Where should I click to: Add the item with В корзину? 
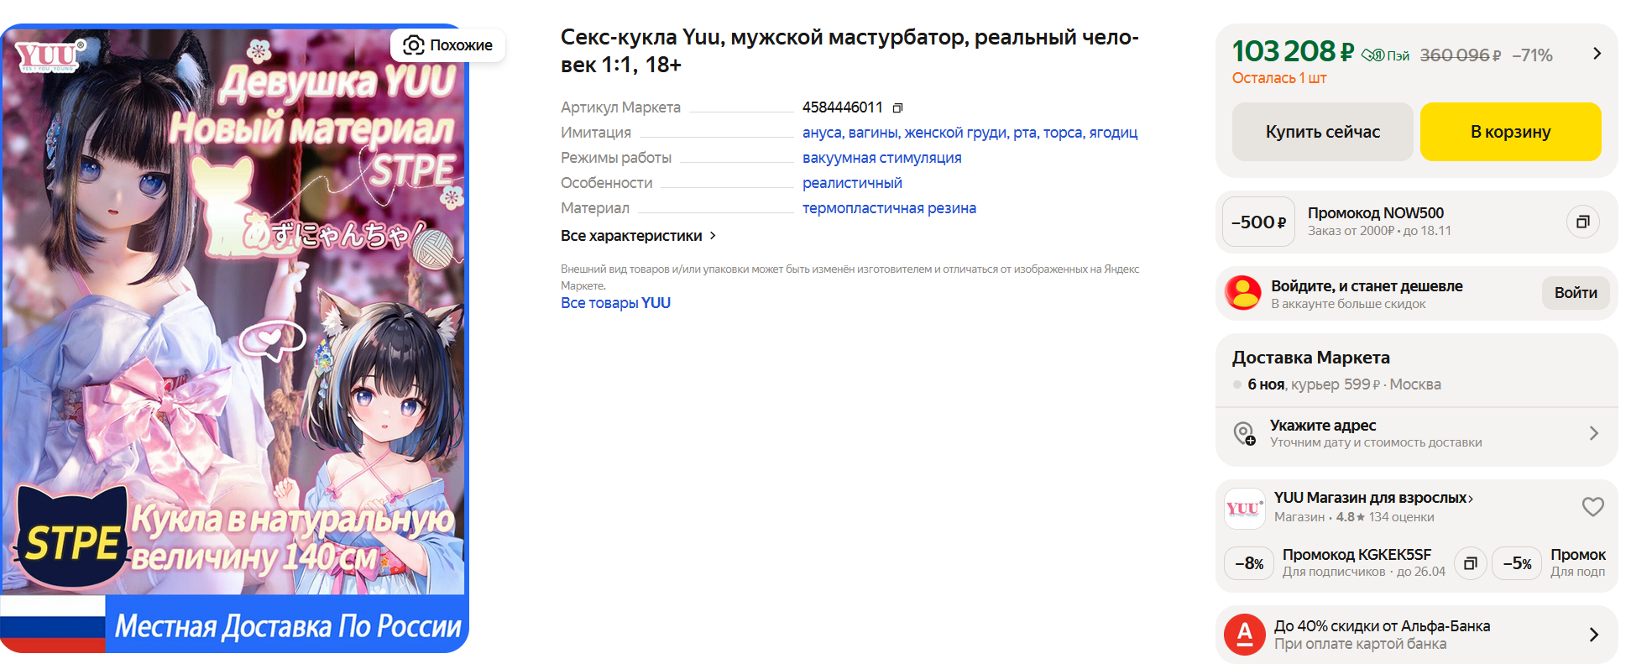tap(1510, 132)
